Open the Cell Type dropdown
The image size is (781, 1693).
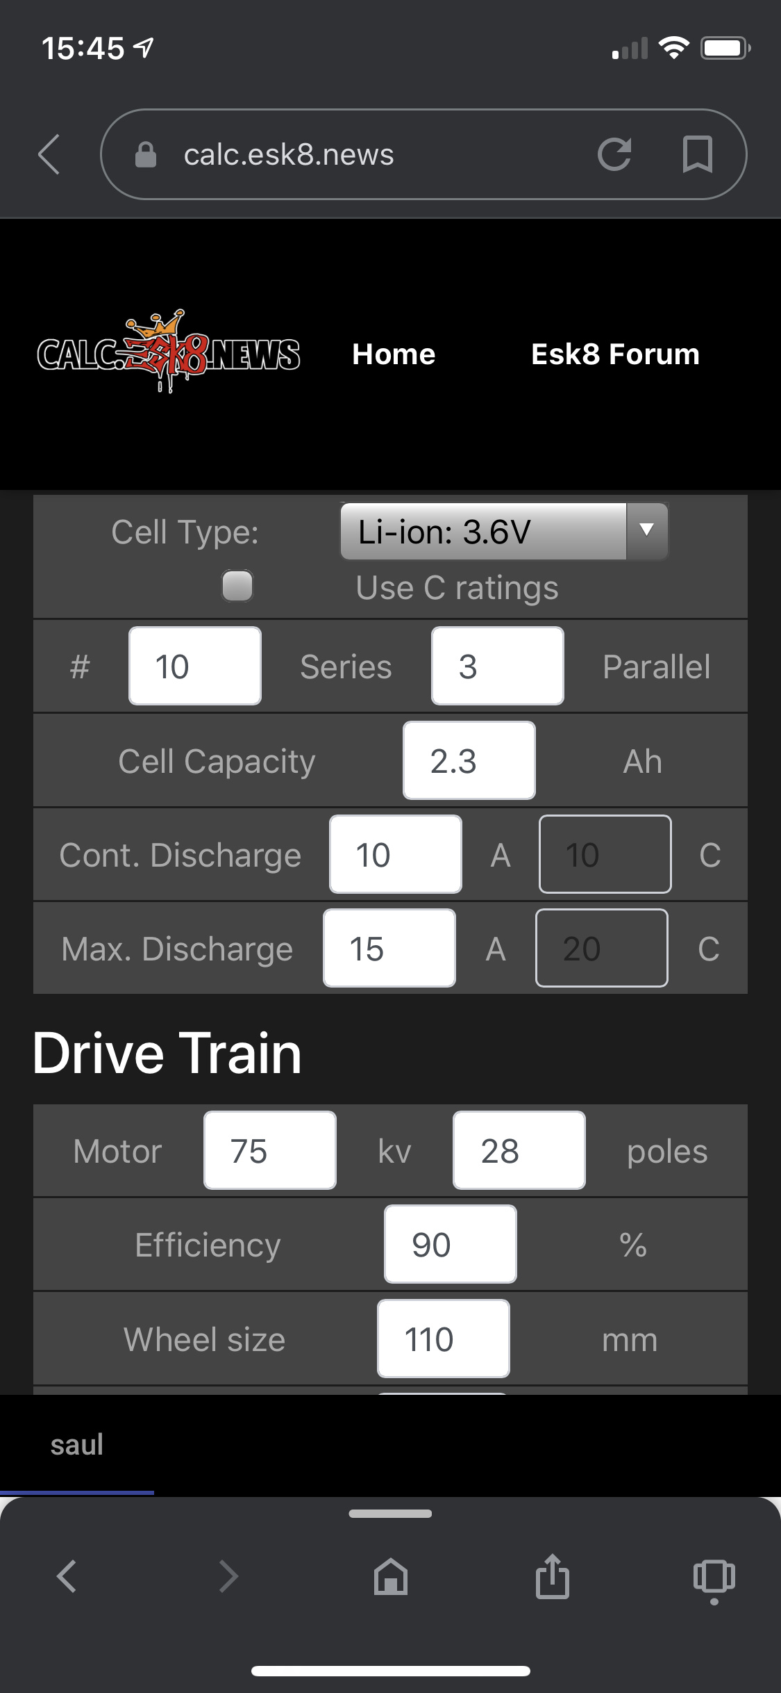click(x=504, y=532)
